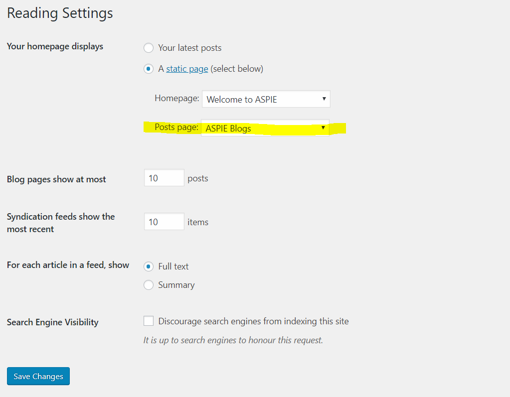Click the Save Changes button
Viewport: 510px width, 397px height.
[x=38, y=376]
